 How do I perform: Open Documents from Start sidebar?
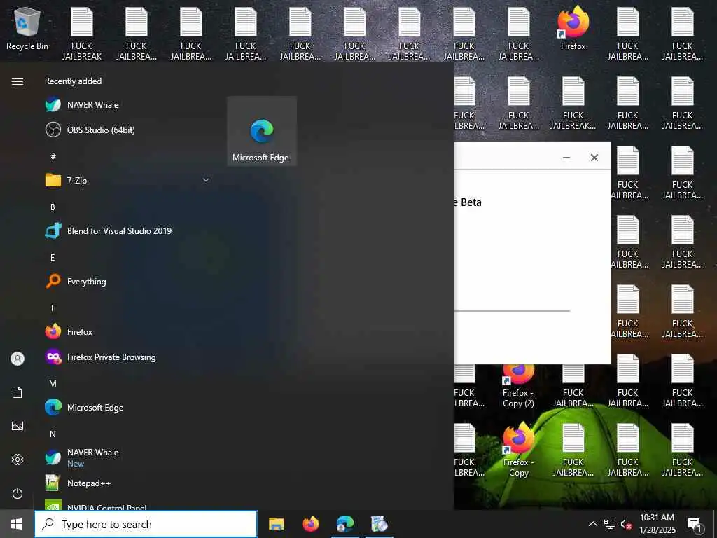tap(18, 392)
